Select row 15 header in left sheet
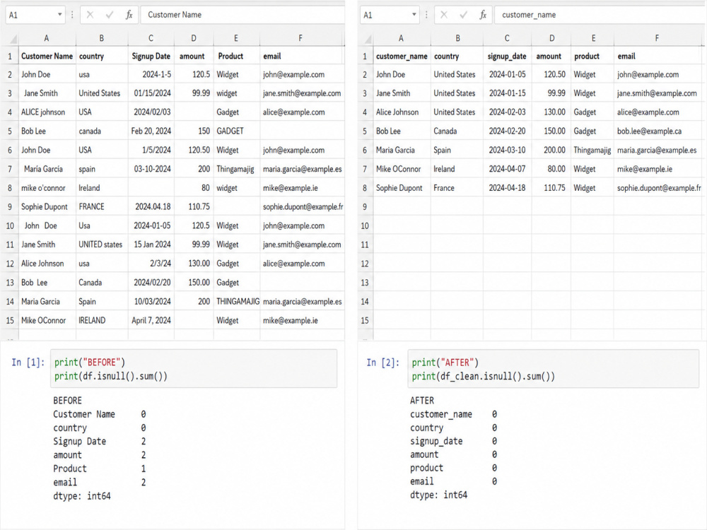707x530 pixels. (10, 320)
